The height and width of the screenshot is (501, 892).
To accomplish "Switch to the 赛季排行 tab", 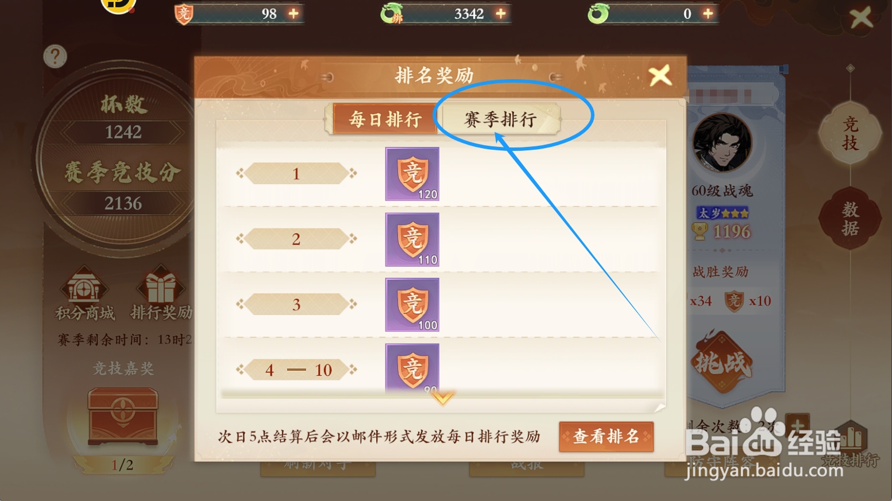I will 500,119.
